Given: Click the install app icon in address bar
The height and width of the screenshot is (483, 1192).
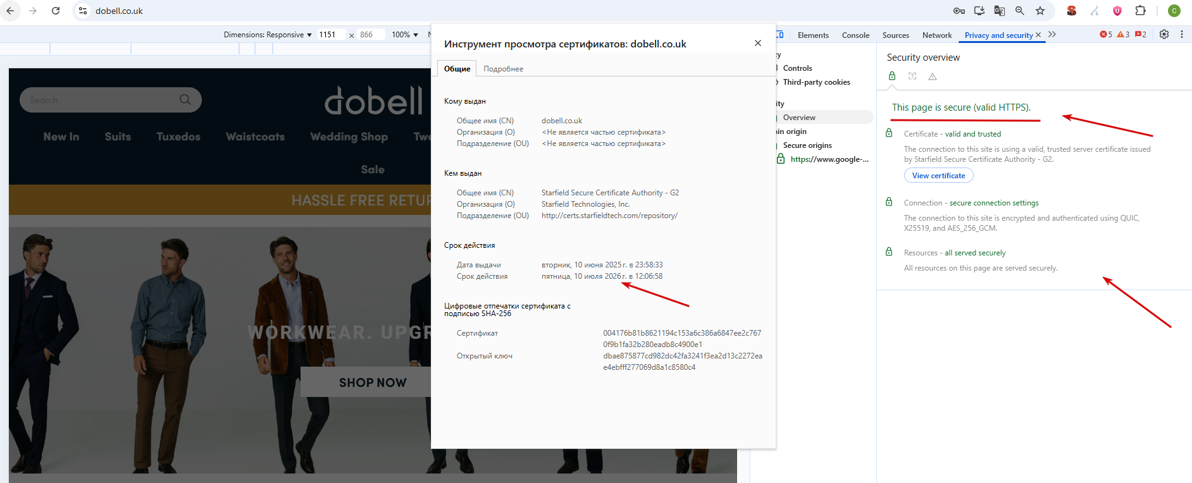Looking at the screenshot, I should pyautogui.click(x=979, y=11).
